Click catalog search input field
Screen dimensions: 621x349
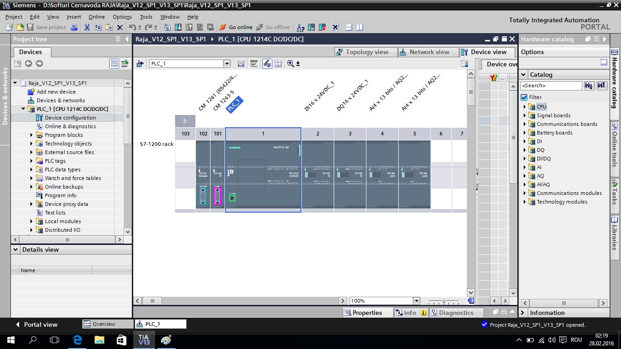pyautogui.click(x=551, y=85)
